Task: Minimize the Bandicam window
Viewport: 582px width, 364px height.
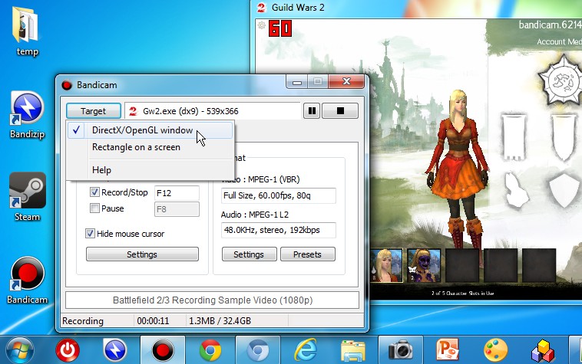Action: coord(297,81)
